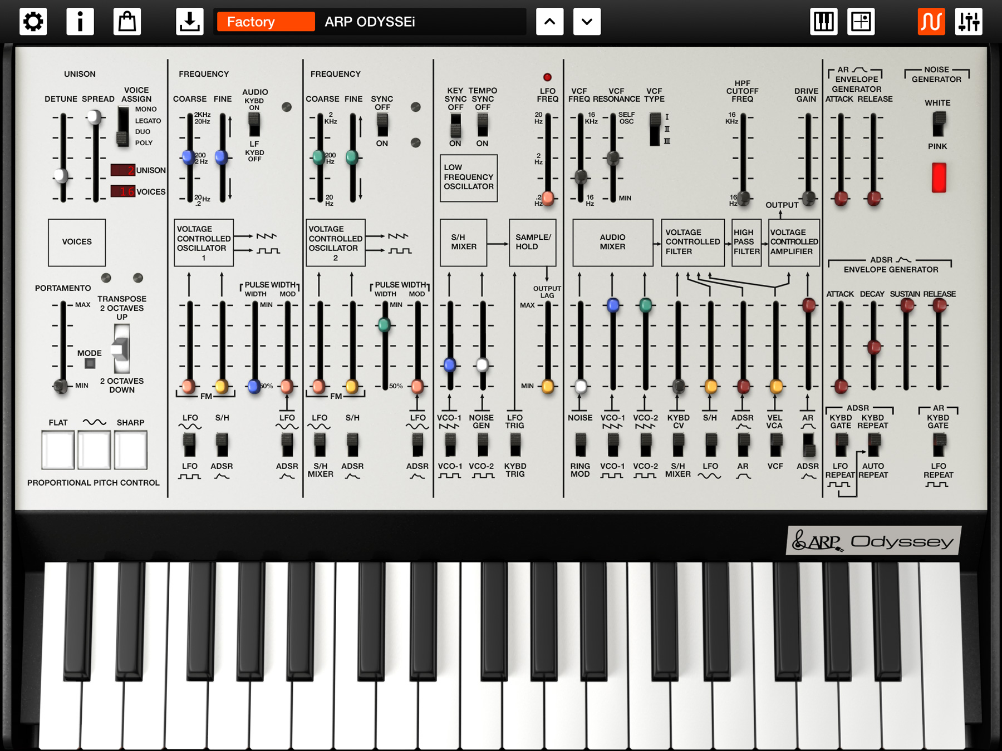1002x751 pixels.
Task: Open the in-app shop
Action: 127,22
